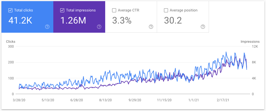Screen dimensions: 266x111
Task: Click the 12K impressions axis value
Action: (255, 46)
